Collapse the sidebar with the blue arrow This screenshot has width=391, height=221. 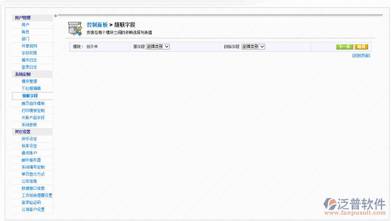(x=55, y=16)
